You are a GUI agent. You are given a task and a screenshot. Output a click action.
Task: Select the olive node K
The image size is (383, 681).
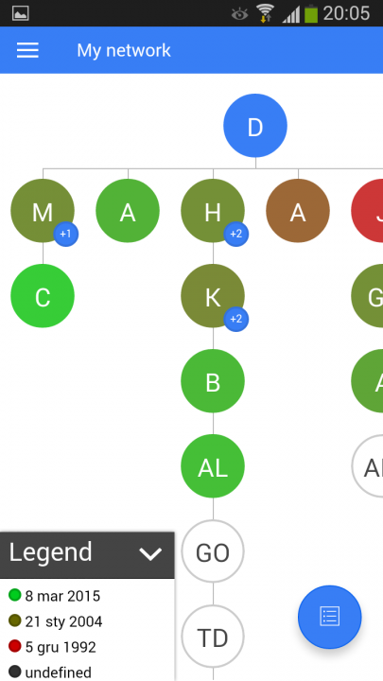[x=213, y=296]
